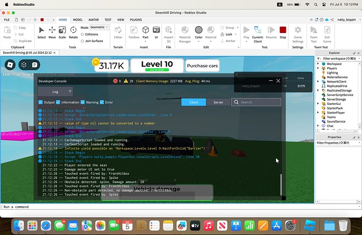The height and width of the screenshot is (235, 362).
Task: Open Material Manager
Action: (x=185, y=35)
